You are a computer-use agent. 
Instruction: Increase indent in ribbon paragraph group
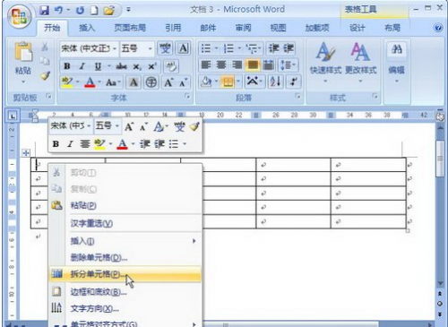(289, 48)
